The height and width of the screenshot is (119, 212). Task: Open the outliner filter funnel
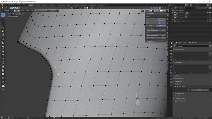[x=206, y=8]
